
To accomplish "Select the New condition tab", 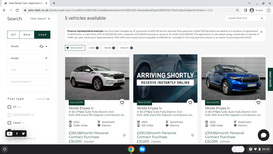I will (27, 34).
